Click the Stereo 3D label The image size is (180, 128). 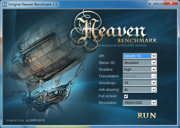click(107, 63)
